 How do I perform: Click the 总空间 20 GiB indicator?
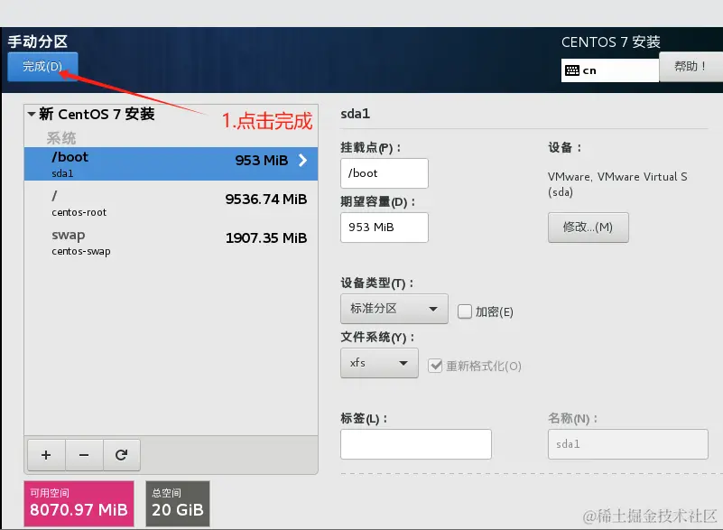coord(178,504)
